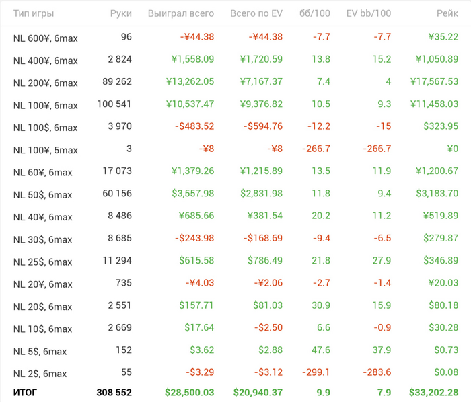Select the NL 100¥, 6max game type

45,106
